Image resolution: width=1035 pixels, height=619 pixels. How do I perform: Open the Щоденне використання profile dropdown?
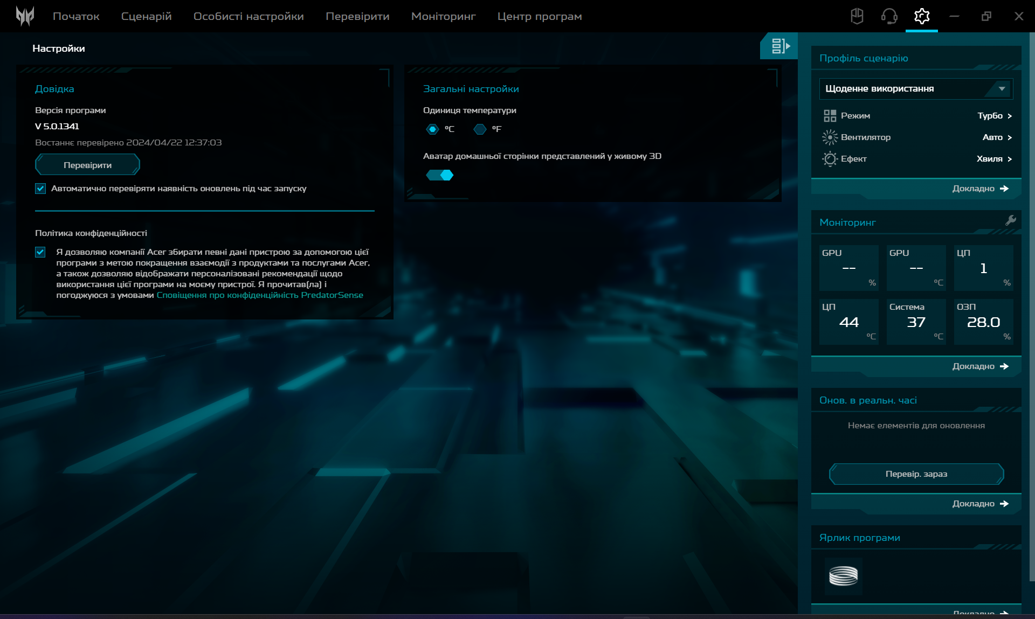pos(916,89)
